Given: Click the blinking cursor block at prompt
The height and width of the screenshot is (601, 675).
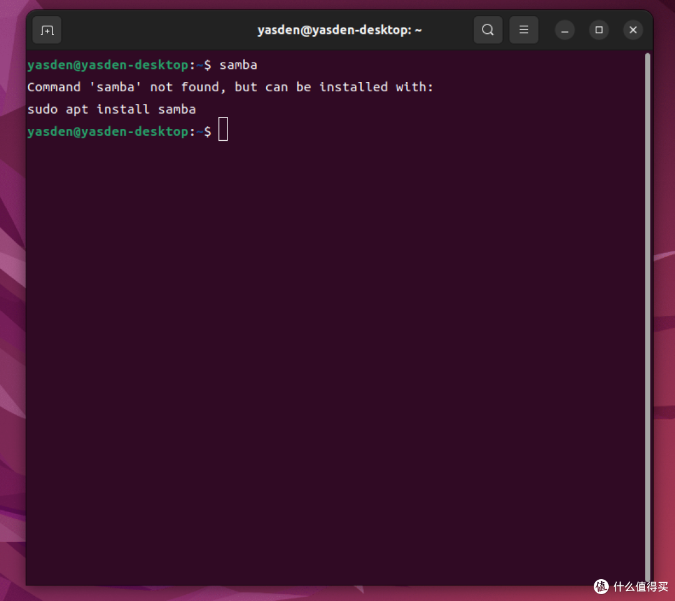Looking at the screenshot, I should tap(223, 131).
